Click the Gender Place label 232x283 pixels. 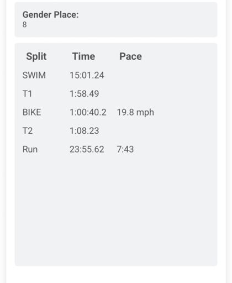(50, 15)
